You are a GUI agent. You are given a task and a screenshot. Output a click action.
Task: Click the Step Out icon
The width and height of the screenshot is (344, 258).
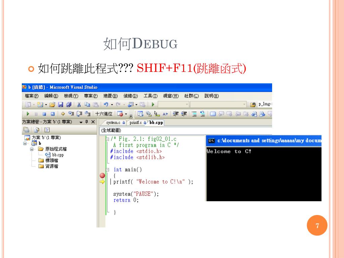point(88,114)
